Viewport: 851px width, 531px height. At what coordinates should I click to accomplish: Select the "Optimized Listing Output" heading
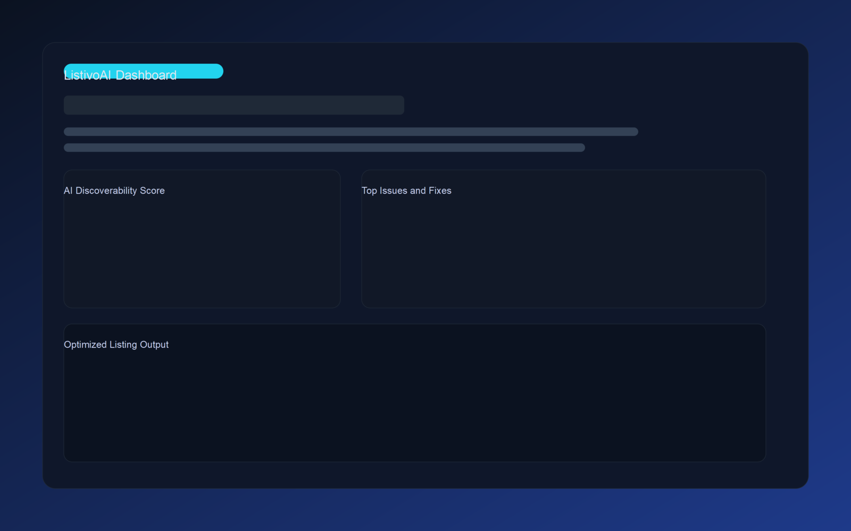coord(116,345)
